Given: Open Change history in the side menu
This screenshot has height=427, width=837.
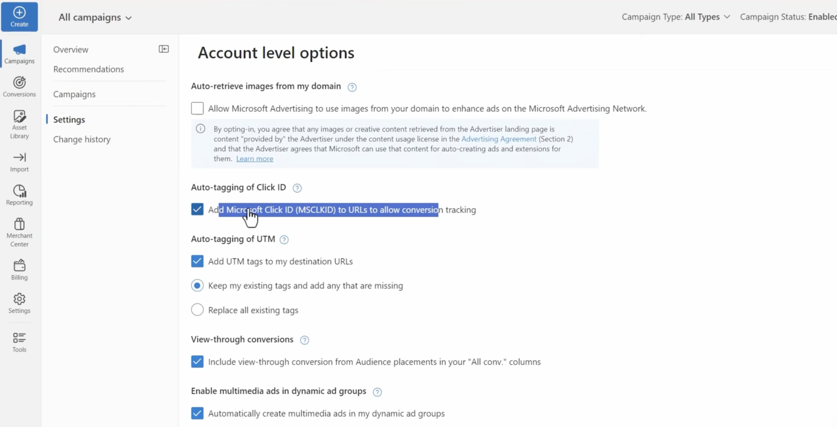Looking at the screenshot, I should coord(82,139).
